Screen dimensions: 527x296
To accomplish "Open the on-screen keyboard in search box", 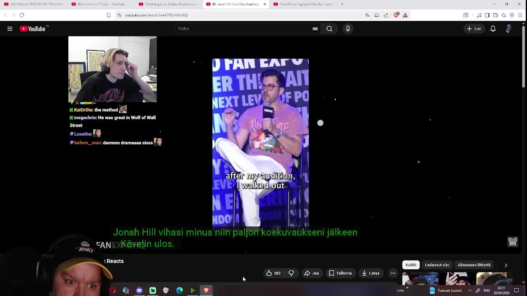I will [315, 29].
